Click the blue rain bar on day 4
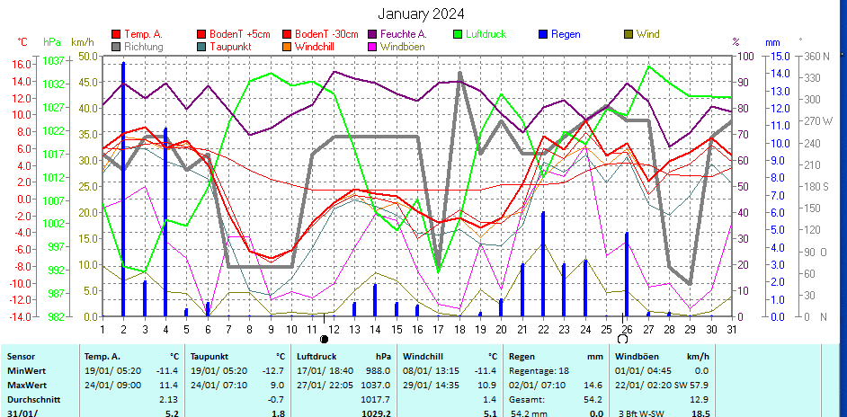This screenshot has width=847, height=417. (x=165, y=222)
